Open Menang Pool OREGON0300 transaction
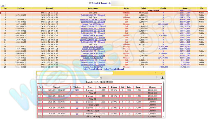The width and height of the screenshot is (208, 119). 93,49
